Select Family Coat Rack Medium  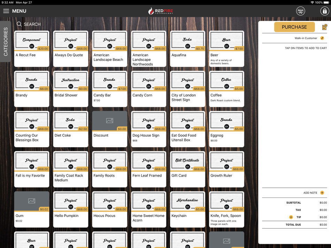[x=71, y=169]
